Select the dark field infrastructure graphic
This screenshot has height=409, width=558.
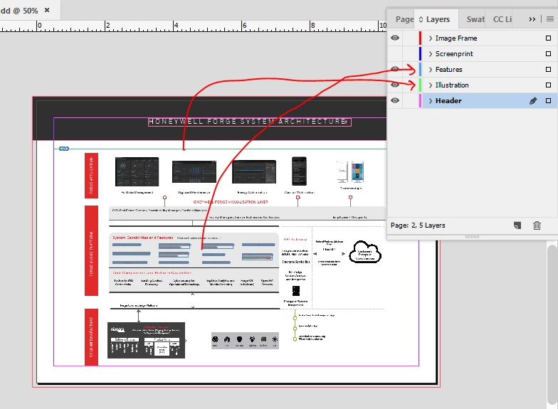147,340
